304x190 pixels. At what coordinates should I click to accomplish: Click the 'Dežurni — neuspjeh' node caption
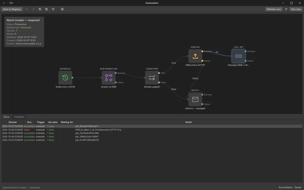(195, 109)
